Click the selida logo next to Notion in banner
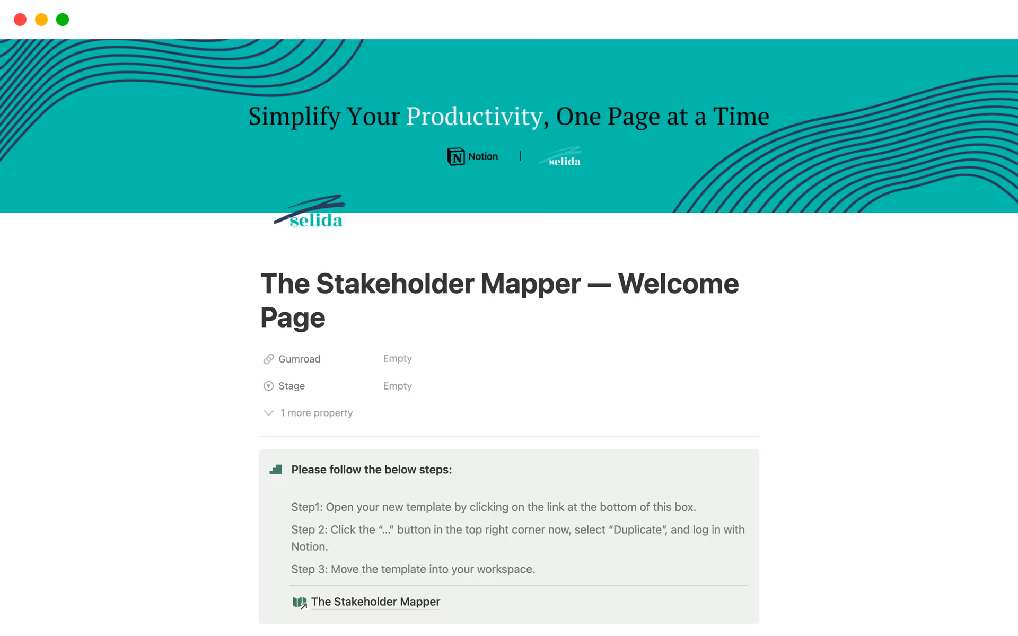Image resolution: width=1018 pixels, height=636 pixels. click(561, 157)
